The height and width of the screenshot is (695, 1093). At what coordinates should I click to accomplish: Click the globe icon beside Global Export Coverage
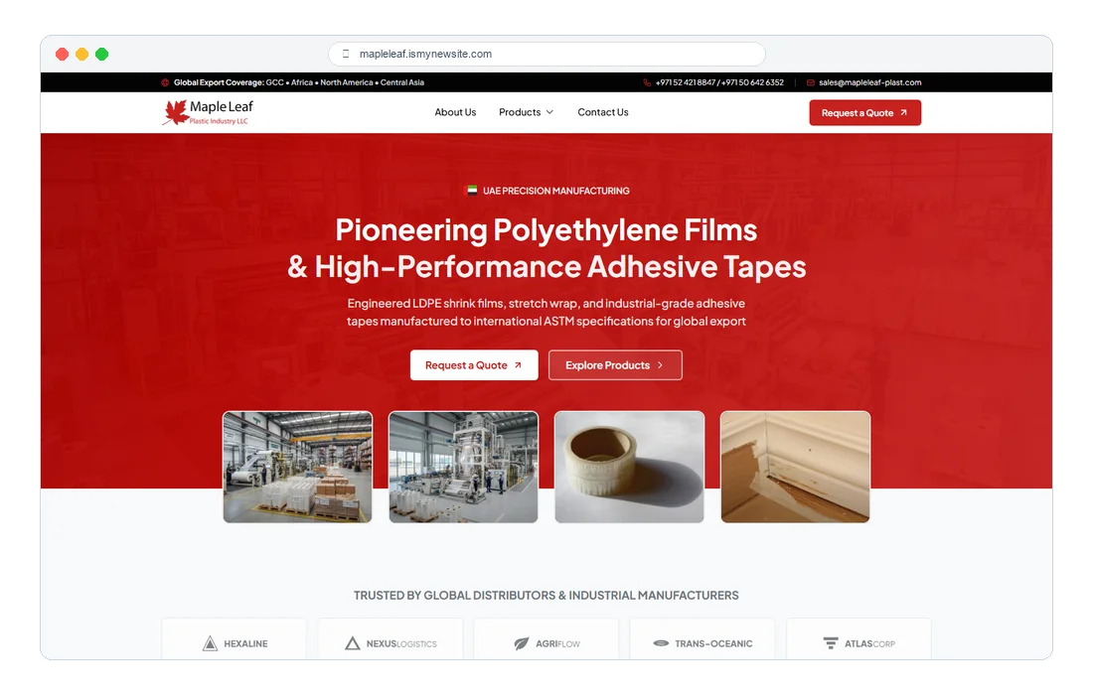[165, 82]
